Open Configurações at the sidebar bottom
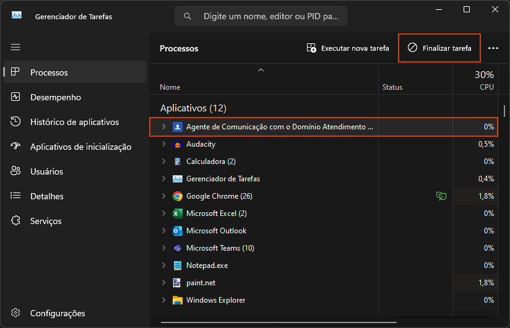The height and width of the screenshot is (328, 510). click(x=75, y=313)
